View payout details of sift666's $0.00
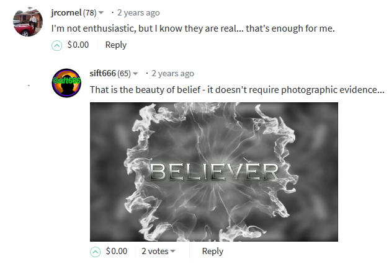 [x=117, y=251]
